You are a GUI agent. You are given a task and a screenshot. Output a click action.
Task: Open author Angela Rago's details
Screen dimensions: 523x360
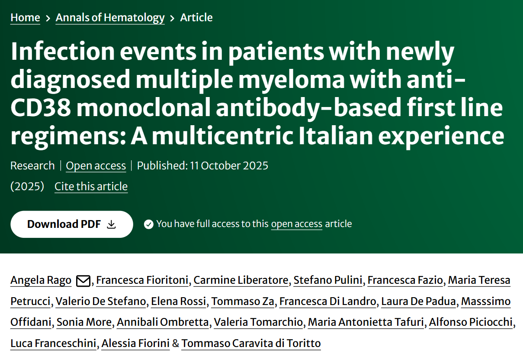tap(41, 280)
